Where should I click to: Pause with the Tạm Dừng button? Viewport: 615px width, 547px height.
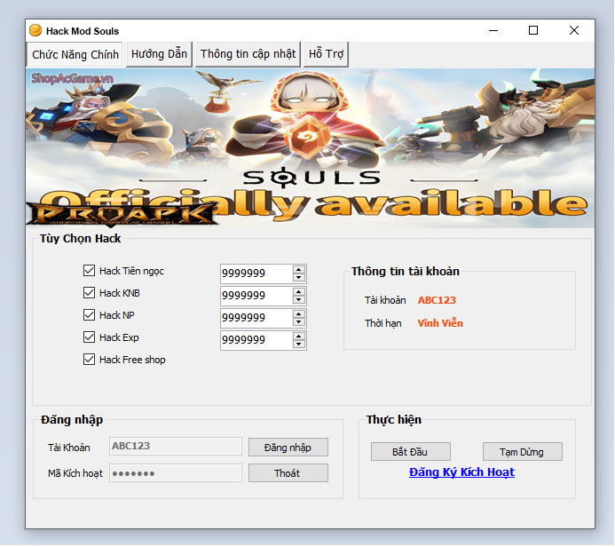click(x=522, y=452)
